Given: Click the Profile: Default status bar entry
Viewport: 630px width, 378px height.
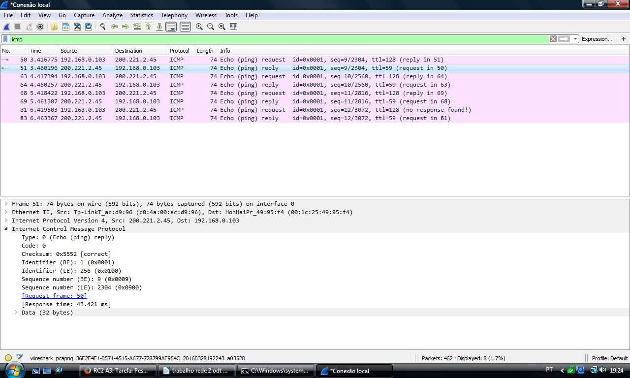Looking at the screenshot, I should 610,358.
